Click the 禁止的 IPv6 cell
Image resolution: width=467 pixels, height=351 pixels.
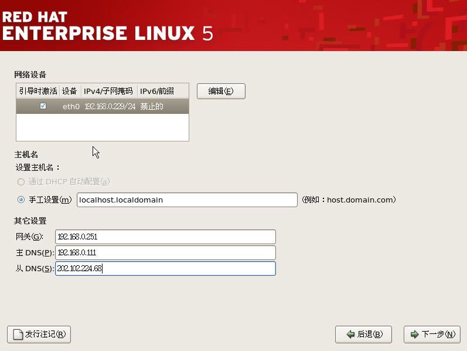pyautogui.click(x=151, y=106)
